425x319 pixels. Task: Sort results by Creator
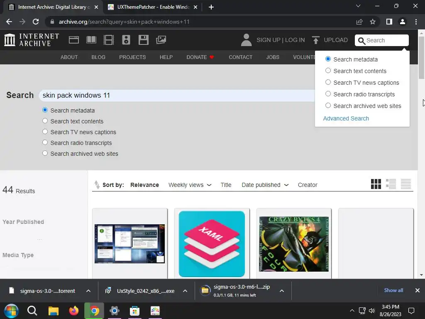308,185
